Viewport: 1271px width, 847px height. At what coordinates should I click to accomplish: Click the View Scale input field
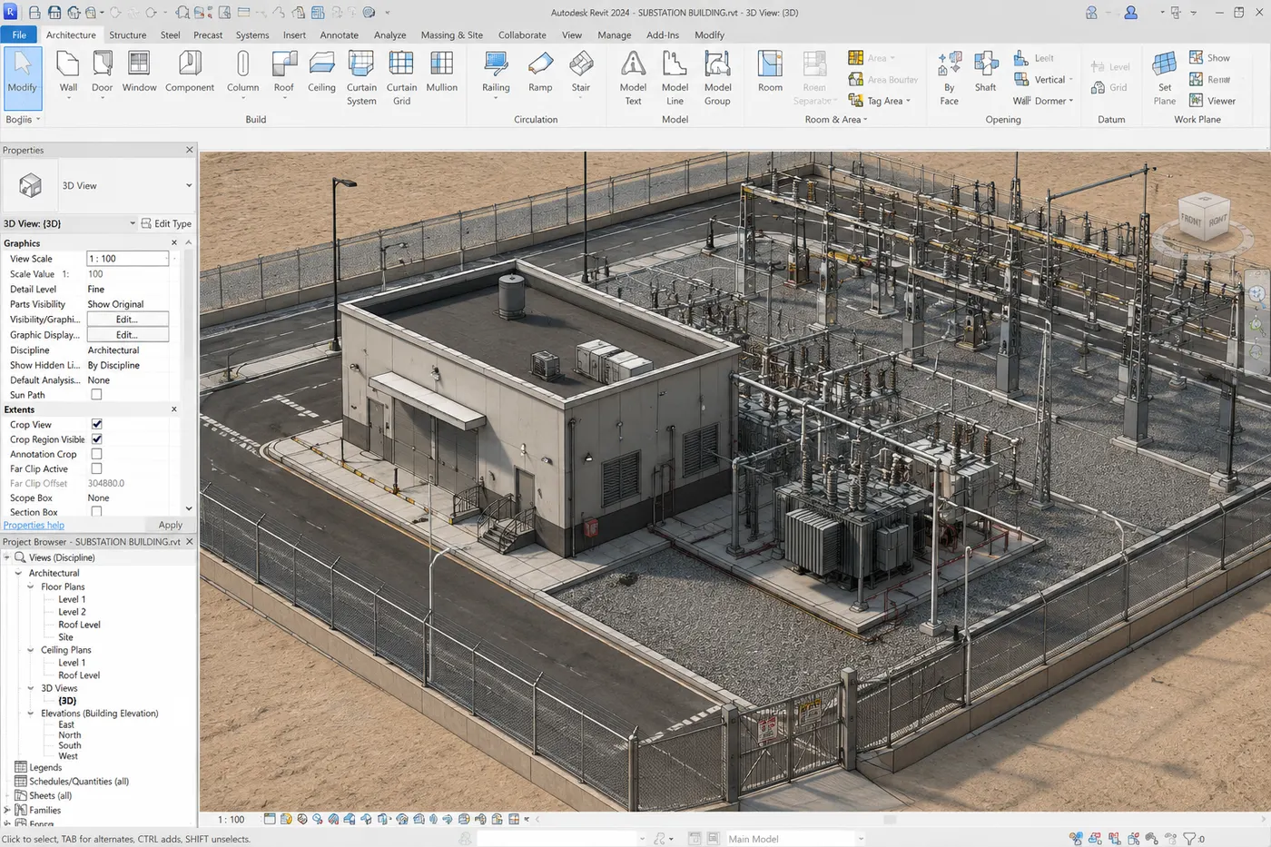tap(128, 259)
